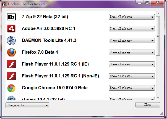Image resolution: width=167 pixels, height=119 pixels.
Task: Close window with the red X button
Action: pyautogui.click(x=157, y=3)
